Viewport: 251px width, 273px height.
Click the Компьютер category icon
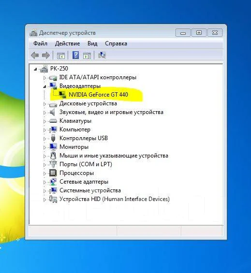pos(53,129)
